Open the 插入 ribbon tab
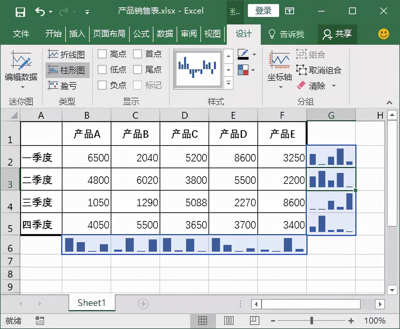The width and height of the screenshot is (400, 329). coord(77,34)
